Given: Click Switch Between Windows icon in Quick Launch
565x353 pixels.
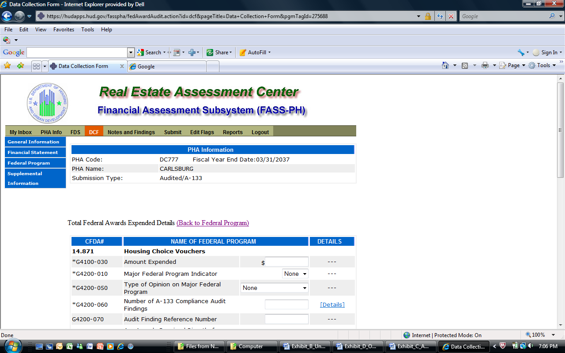Looking at the screenshot, I should click(49, 346).
